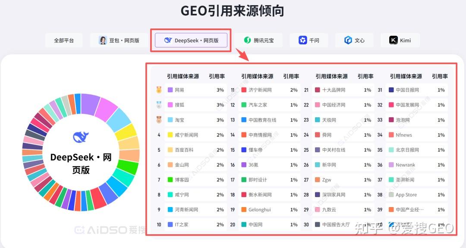The width and height of the screenshot is (466, 248).
Task: Click the 千问 blue logo icon
Action: pyautogui.click(x=302, y=40)
